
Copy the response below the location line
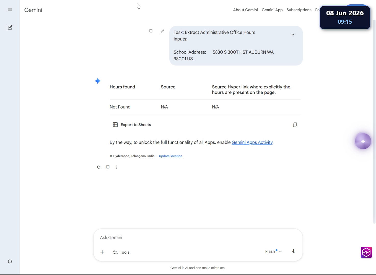click(108, 167)
